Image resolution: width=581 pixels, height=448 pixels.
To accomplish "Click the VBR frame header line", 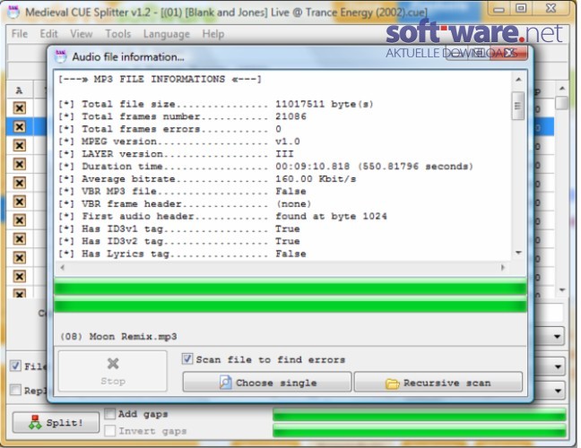I will [x=185, y=204].
